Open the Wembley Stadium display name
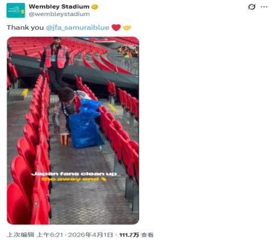This screenshot has width=275, height=242. coord(59,7)
